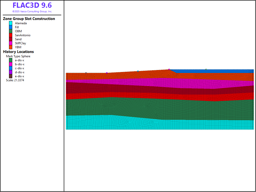Pick the purple d-dis-x history marker on mesh
256x192 pixels.
click(107, 73)
